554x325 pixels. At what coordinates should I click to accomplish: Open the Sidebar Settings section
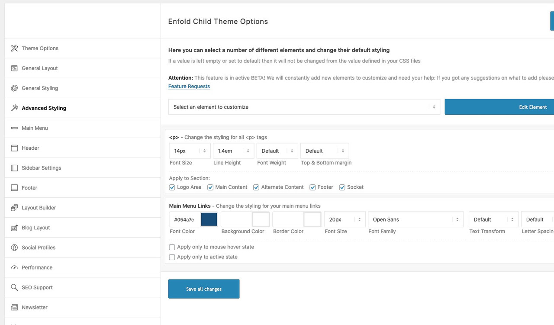[x=83, y=167]
